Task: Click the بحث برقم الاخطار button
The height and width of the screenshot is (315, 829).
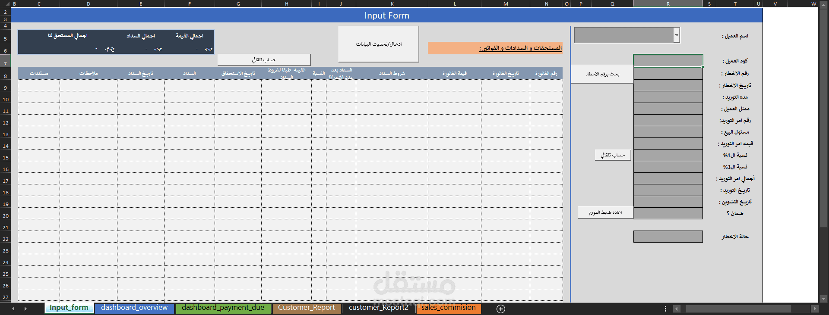Action: click(x=602, y=74)
